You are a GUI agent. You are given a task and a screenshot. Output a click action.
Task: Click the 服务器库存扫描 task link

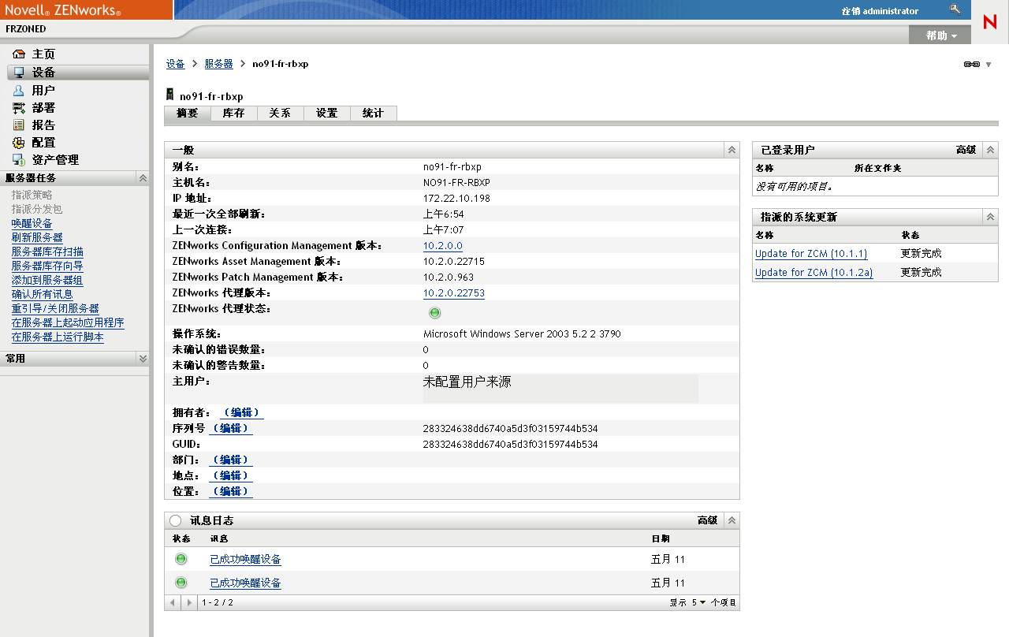tap(47, 252)
